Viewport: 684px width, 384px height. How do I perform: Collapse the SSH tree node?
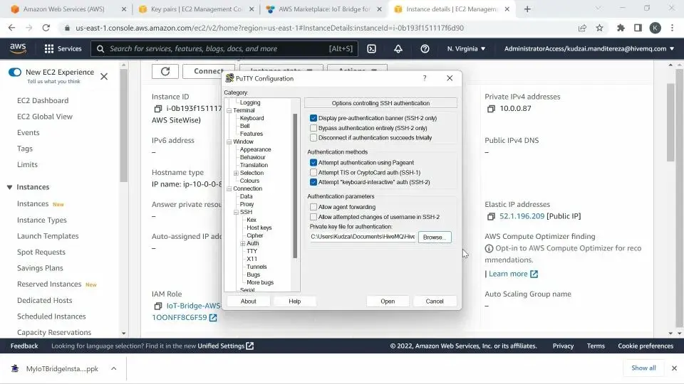coord(236,213)
